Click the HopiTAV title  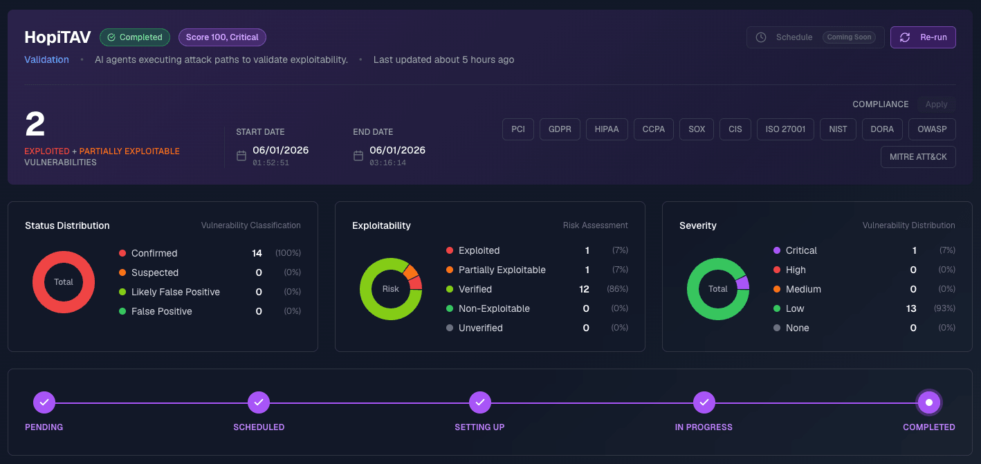(x=57, y=37)
